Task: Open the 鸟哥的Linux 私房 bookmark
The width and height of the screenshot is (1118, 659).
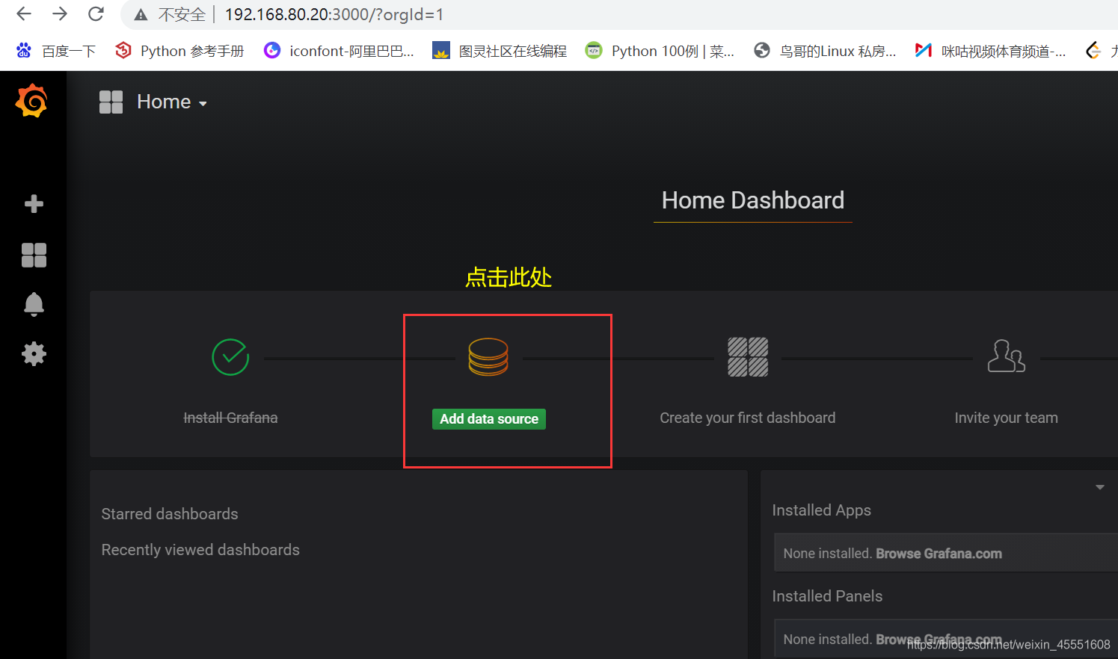Action: point(825,51)
